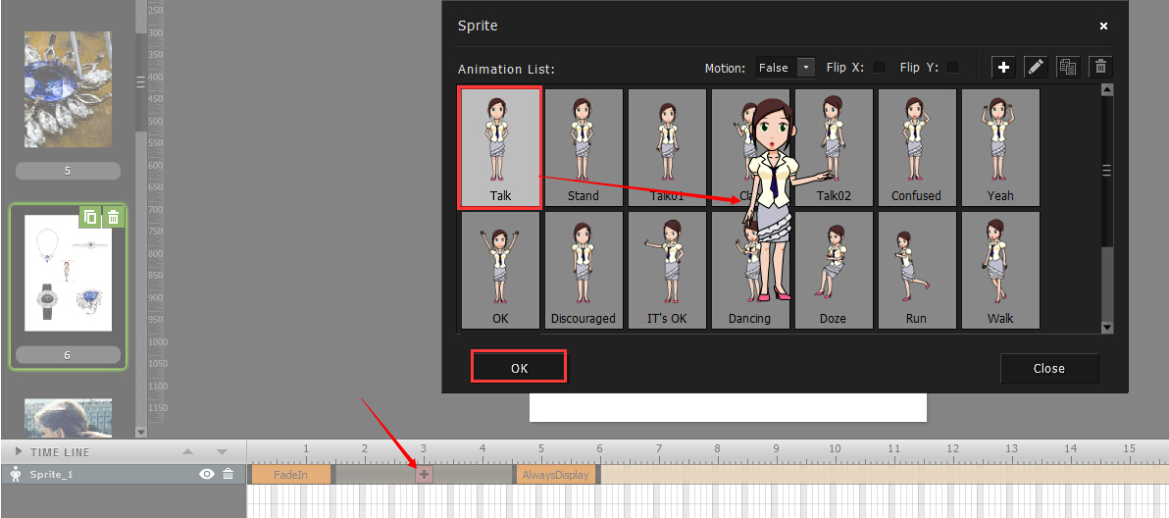Move timeline track up with the up arrow

(188, 451)
